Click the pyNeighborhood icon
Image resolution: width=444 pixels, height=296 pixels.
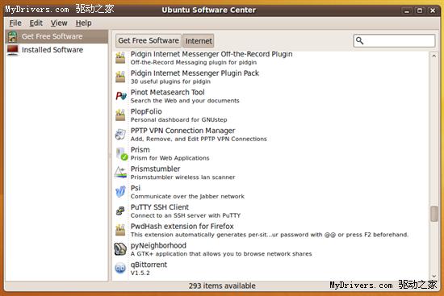tap(120, 249)
